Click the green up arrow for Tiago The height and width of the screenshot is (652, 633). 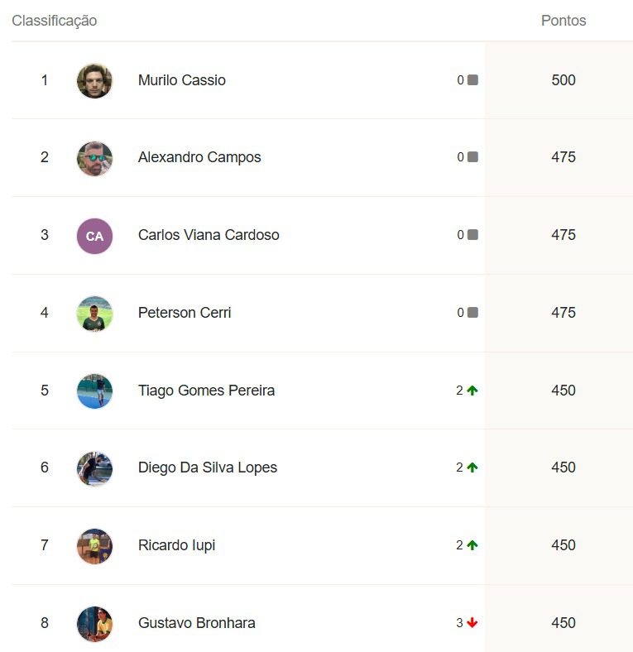coord(472,391)
